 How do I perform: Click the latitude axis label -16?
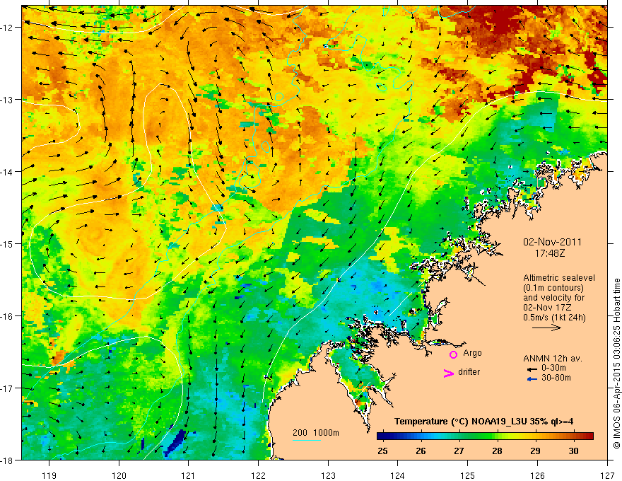[7, 316]
